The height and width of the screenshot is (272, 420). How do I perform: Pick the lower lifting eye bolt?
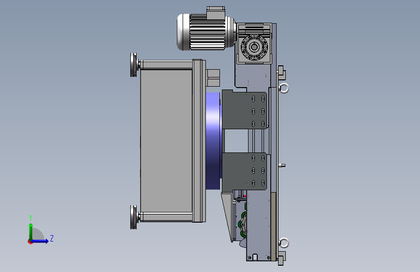tap(284, 243)
